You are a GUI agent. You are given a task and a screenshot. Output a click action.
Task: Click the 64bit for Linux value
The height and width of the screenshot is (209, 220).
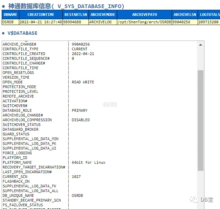click(89, 162)
